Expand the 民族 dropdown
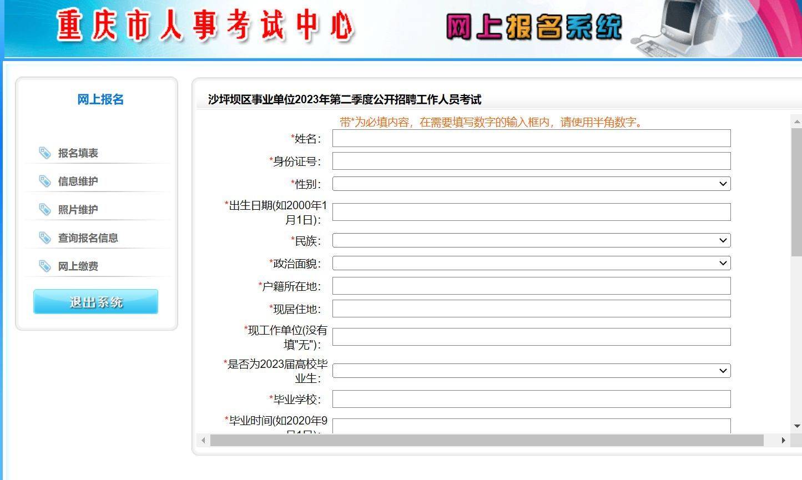The image size is (802, 480). click(531, 240)
